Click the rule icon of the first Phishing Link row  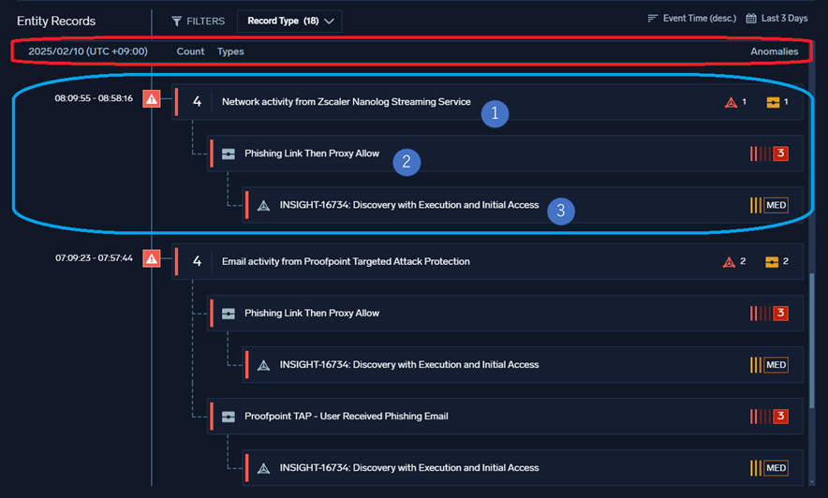tap(229, 154)
